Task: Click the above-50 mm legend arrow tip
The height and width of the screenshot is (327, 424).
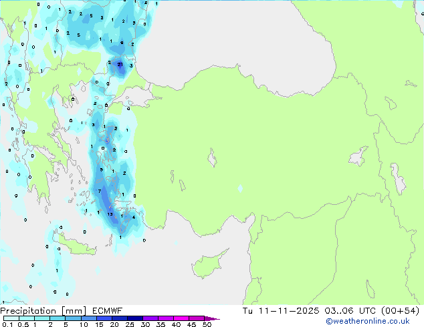Action: [x=212, y=319]
